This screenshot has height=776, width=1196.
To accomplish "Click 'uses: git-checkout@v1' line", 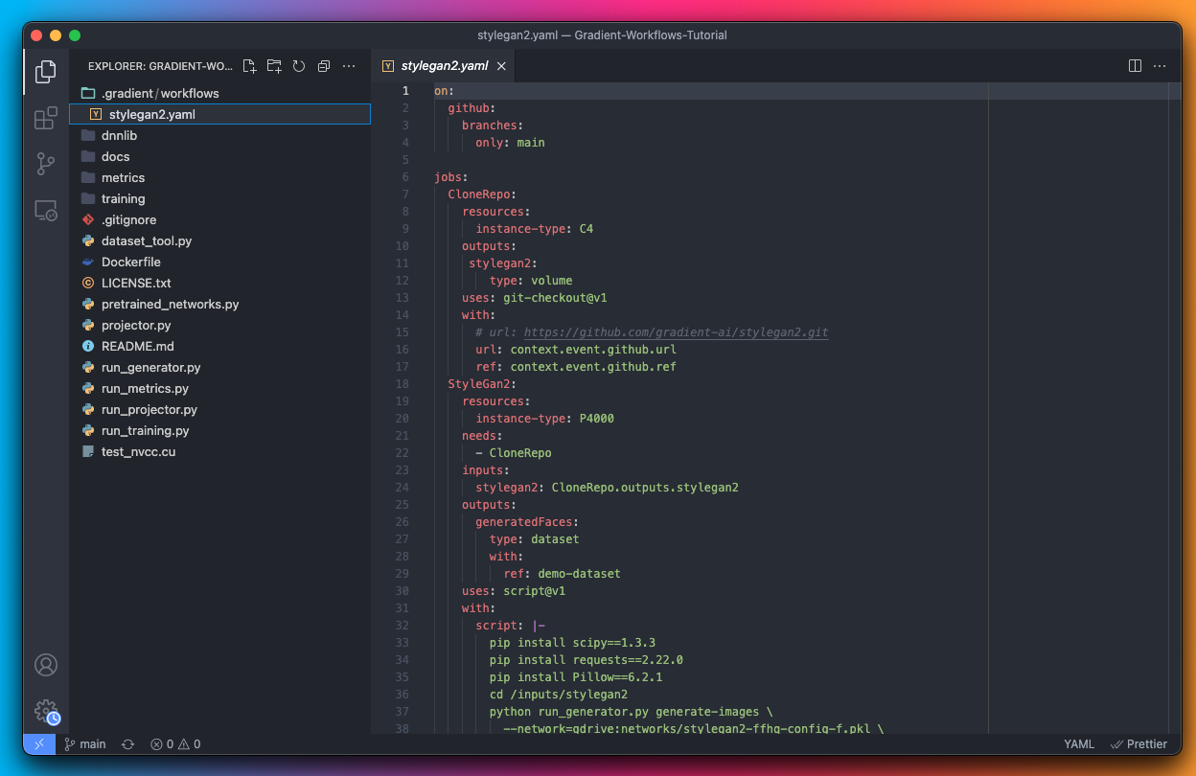I will (x=535, y=298).
